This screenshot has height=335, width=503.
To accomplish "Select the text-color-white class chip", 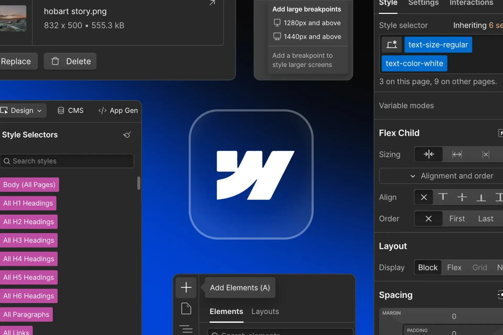I will click(x=414, y=63).
